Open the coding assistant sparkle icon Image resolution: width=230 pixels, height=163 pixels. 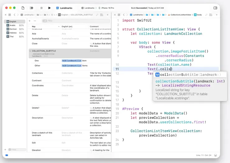(x=31, y=8)
